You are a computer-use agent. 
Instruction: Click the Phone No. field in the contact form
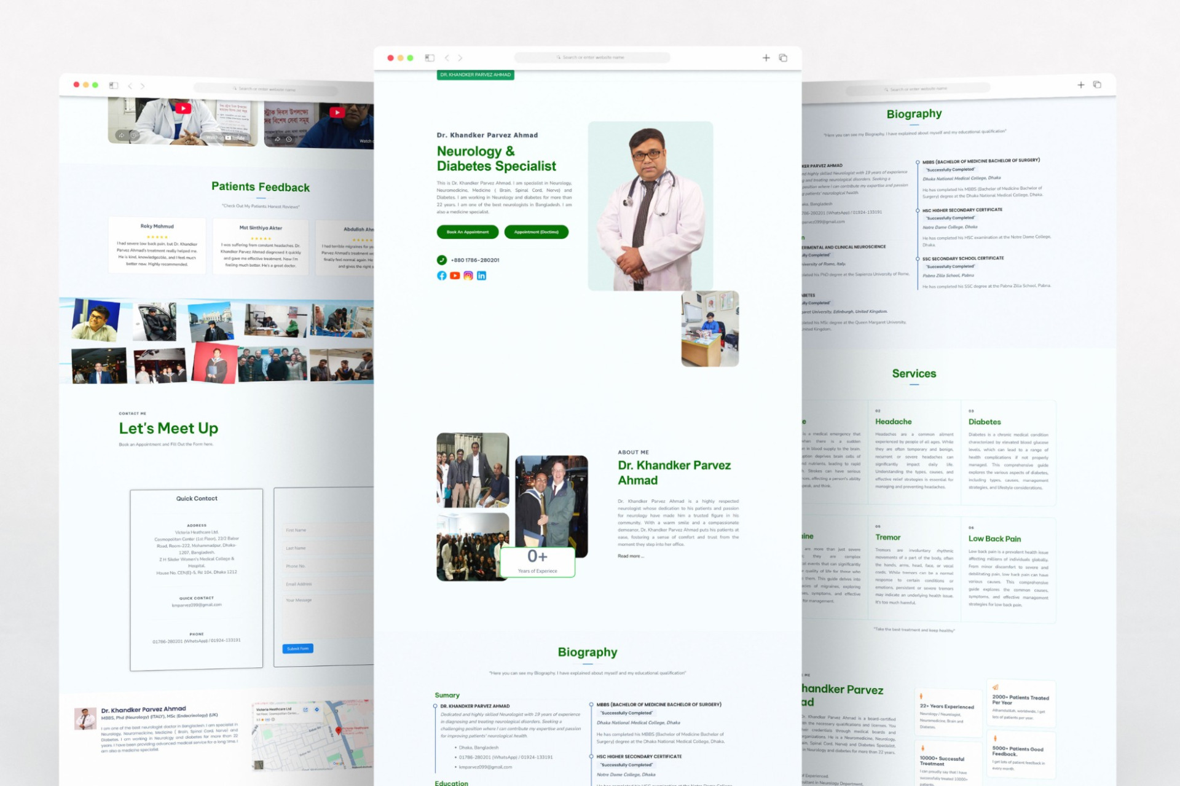(x=329, y=566)
